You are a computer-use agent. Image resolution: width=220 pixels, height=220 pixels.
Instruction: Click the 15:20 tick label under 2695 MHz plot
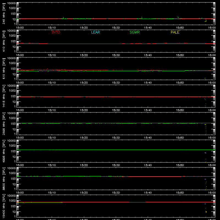coord(84,138)
